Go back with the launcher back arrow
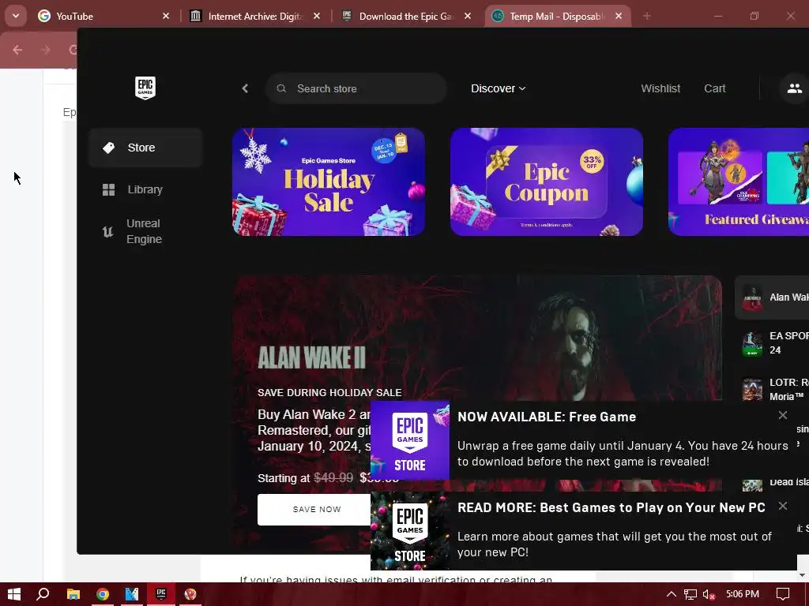 (245, 88)
